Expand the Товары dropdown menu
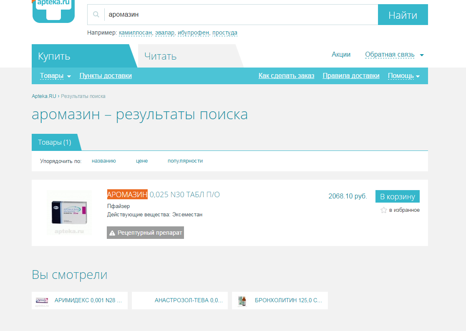This screenshot has height=331, width=466. [55, 76]
